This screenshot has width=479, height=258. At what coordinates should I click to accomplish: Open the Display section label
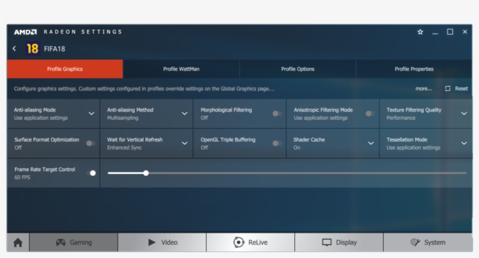(x=346, y=242)
